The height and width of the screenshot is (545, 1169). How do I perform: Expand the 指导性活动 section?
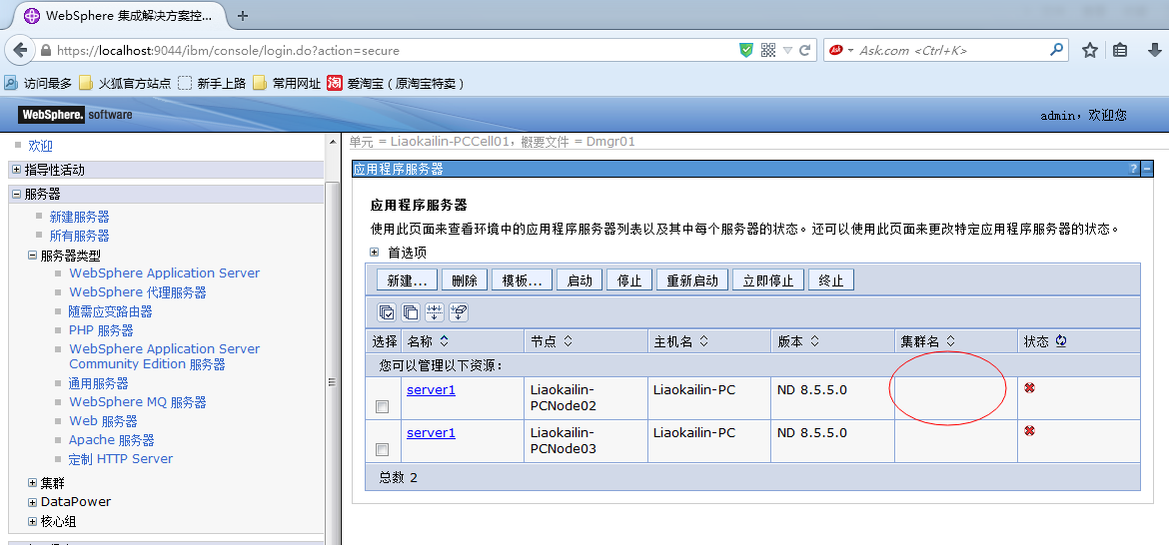16,170
